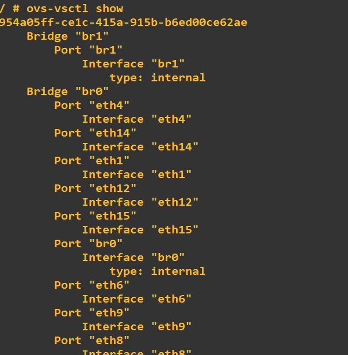Screen dimensions: 348x355
Task: Click the Interface "eth12" line
Action: coord(140,202)
